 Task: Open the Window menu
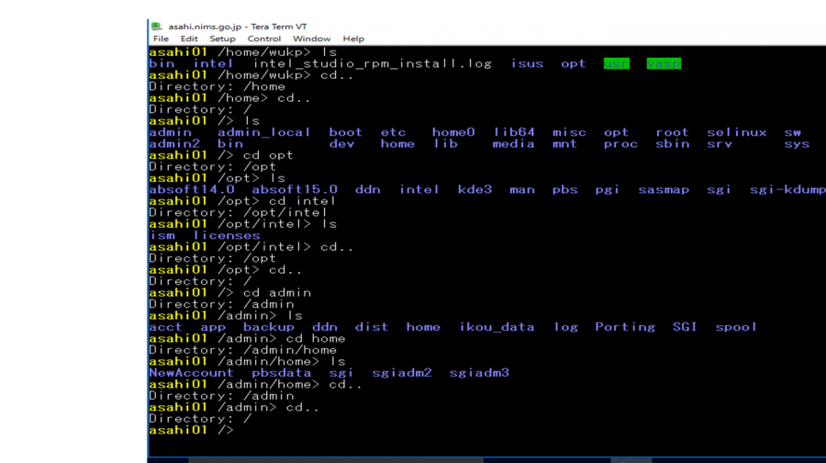click(311, 39)
